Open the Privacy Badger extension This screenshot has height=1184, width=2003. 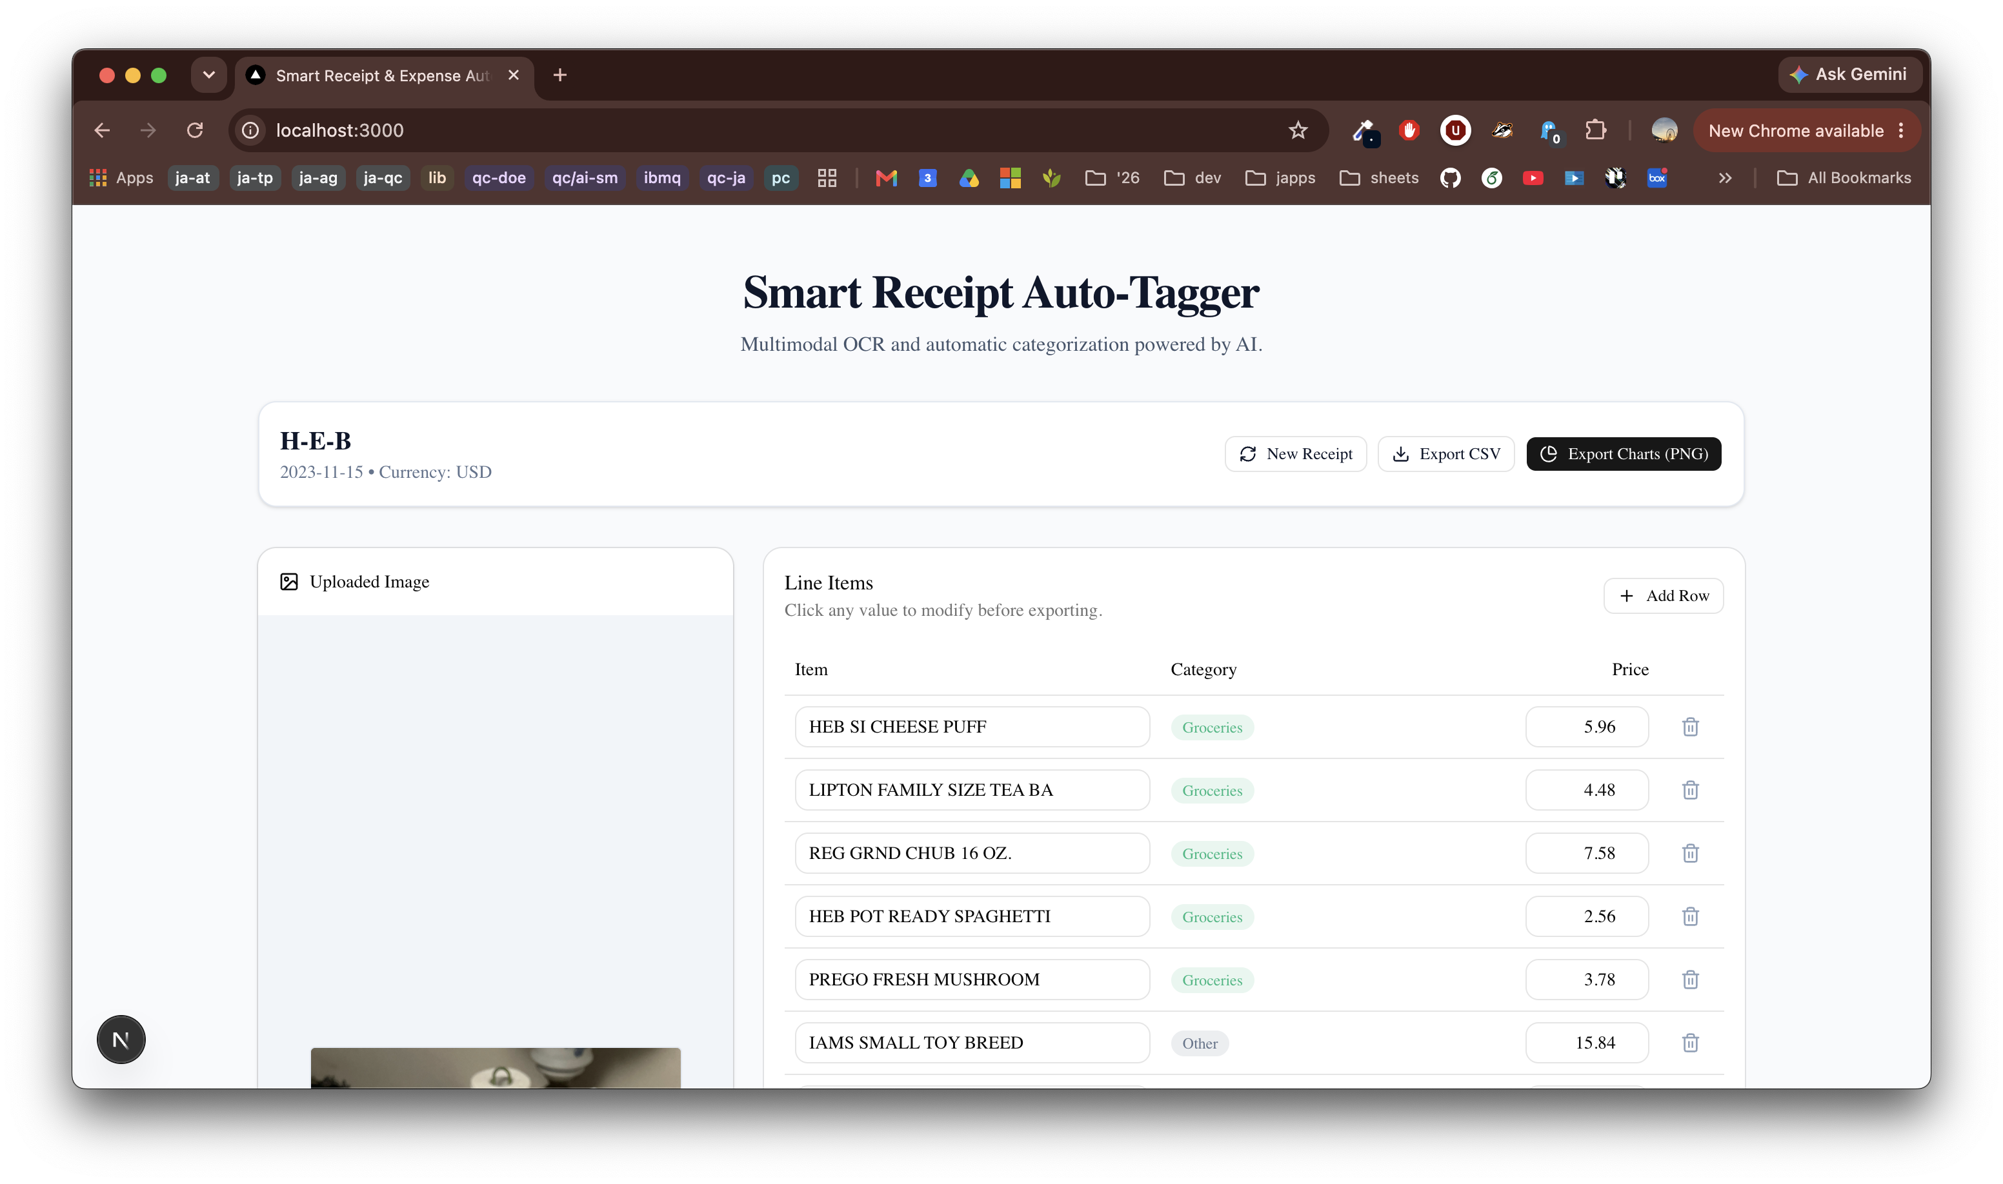click(x=1502, y=130)
